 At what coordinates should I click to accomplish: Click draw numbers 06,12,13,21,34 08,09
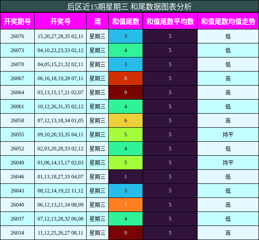[x=60, y=205]
